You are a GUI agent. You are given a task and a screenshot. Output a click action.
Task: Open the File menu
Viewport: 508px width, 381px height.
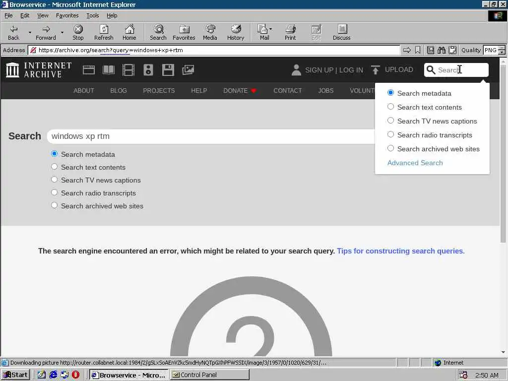click(8, 15)
